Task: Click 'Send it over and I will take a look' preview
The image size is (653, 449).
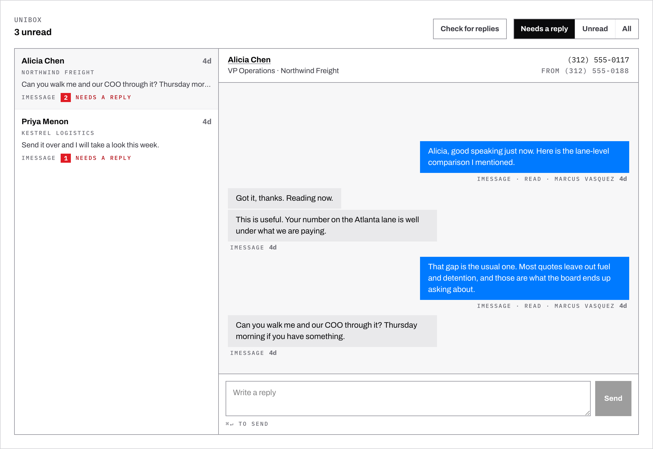Action: pos(90,145)
